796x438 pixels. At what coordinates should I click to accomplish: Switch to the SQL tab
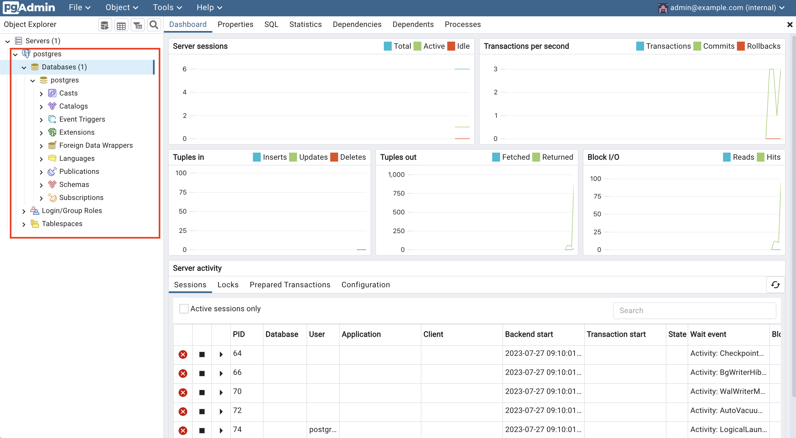[x=271, y=24]
